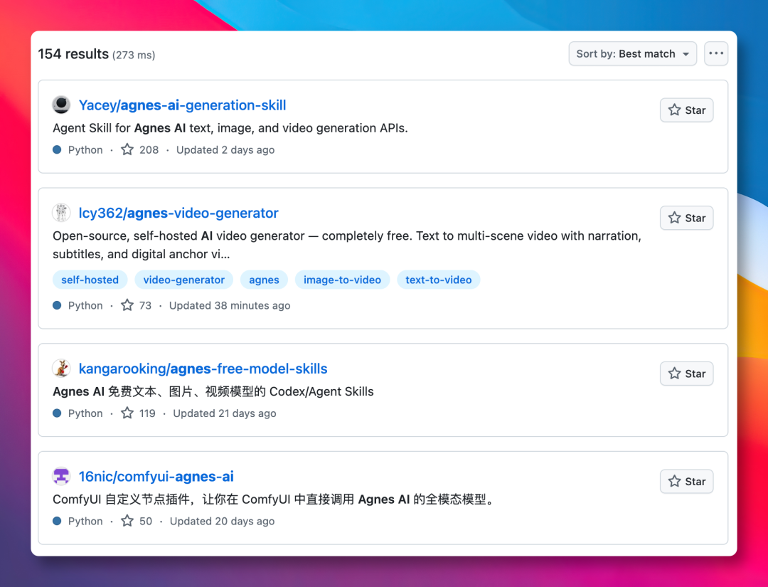This screenshot has height=587, width=768.
Task: Click the Yacey user avatar
Action: point(61,105)
